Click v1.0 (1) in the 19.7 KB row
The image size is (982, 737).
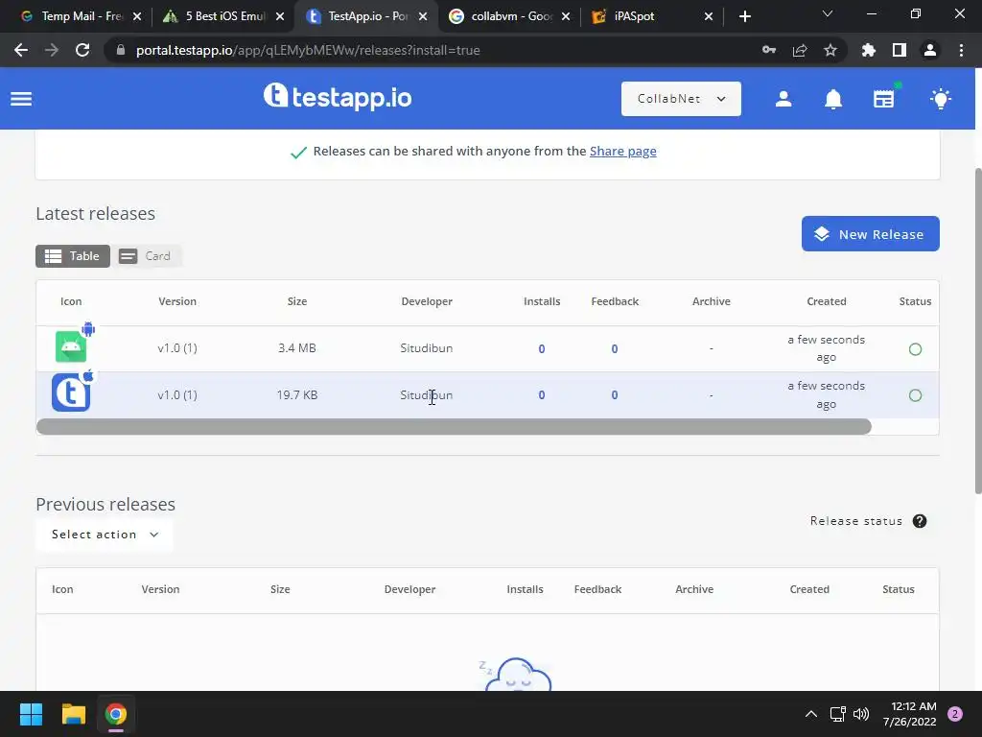pyautogui.click(x=177, y=394)
